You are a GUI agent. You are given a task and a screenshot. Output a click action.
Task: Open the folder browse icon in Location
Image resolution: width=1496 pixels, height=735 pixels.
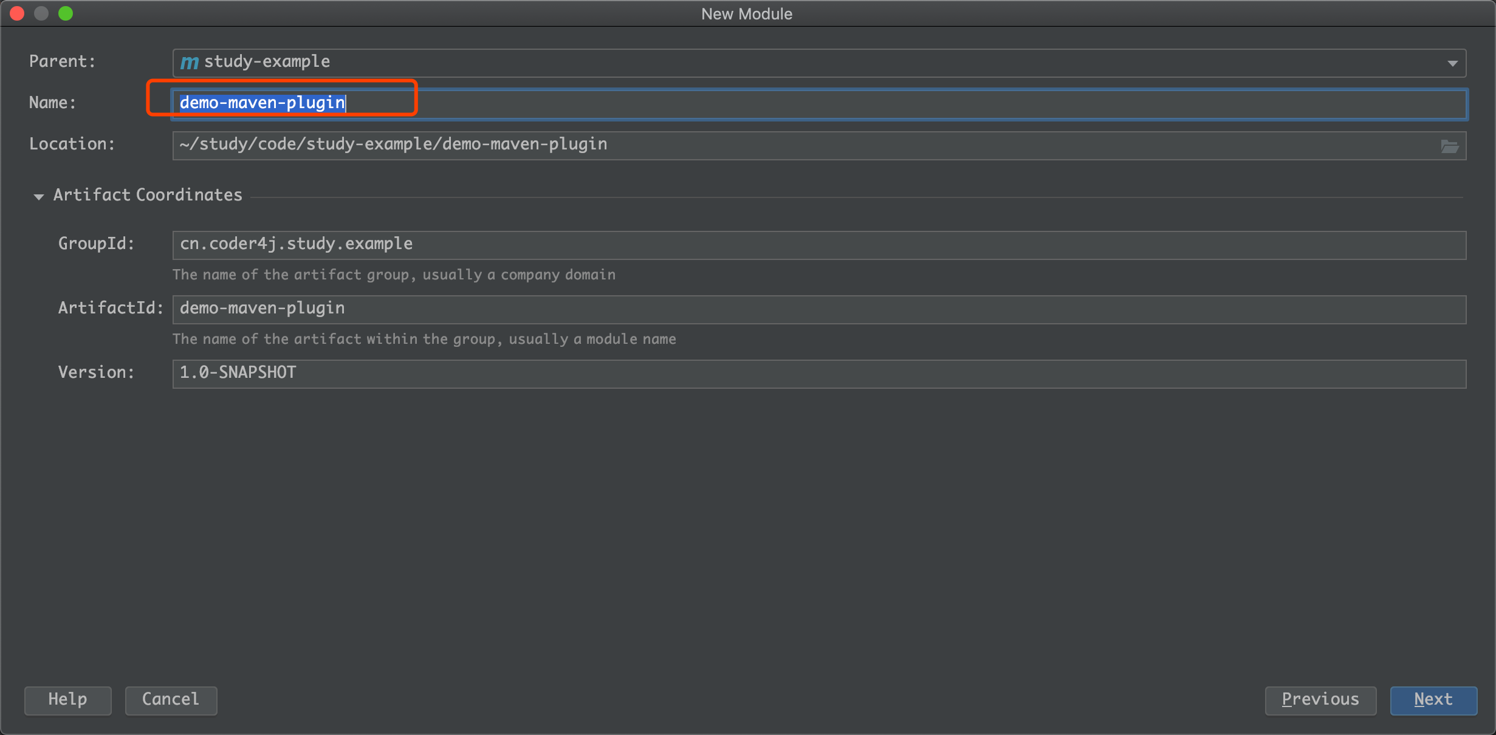1450,146
